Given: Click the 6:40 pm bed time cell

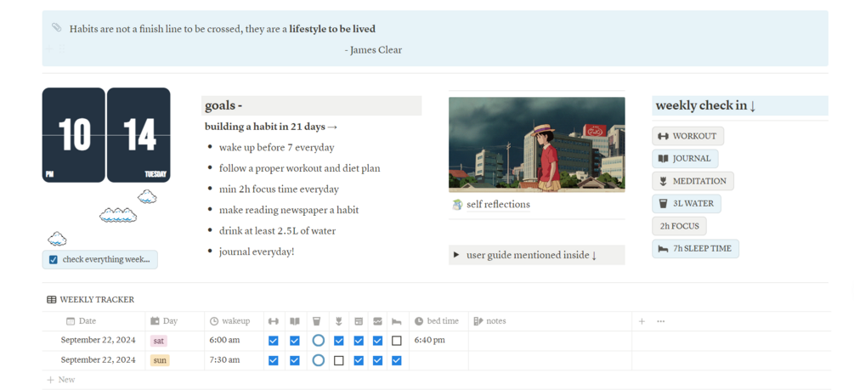Looking at the screenshot, I should click(438, 341).
